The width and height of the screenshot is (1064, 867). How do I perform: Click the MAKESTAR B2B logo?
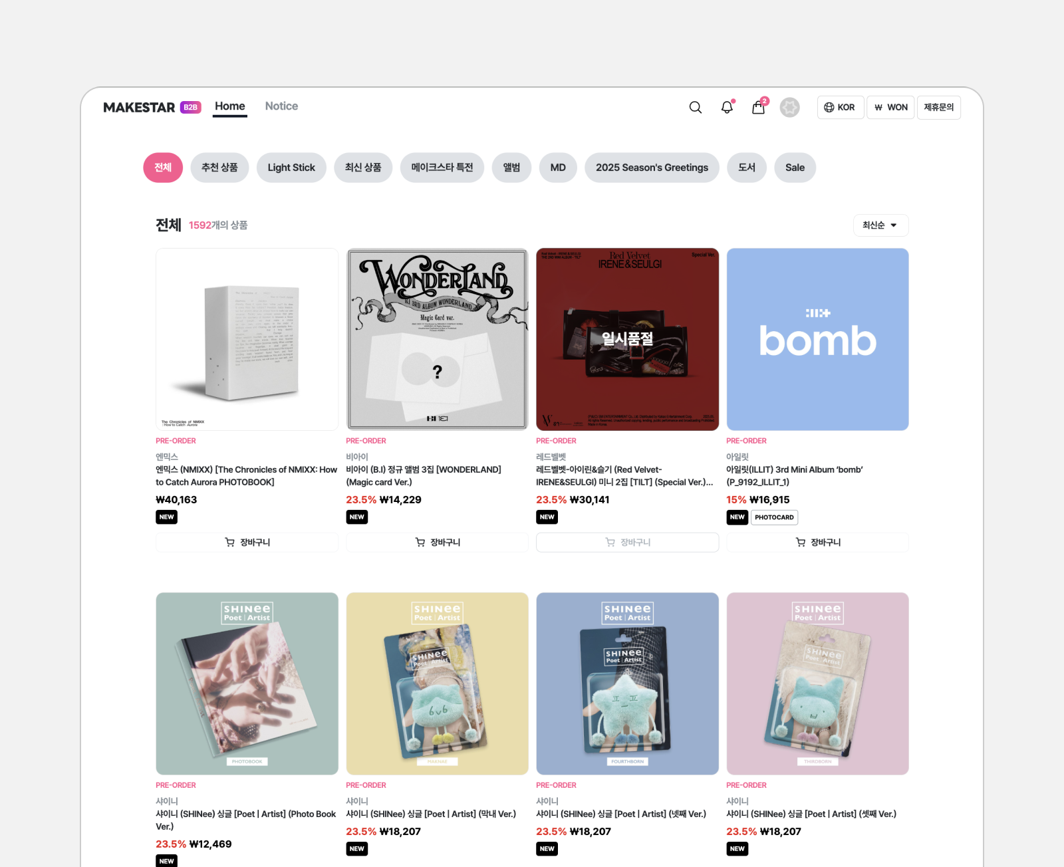coord(152,107)
